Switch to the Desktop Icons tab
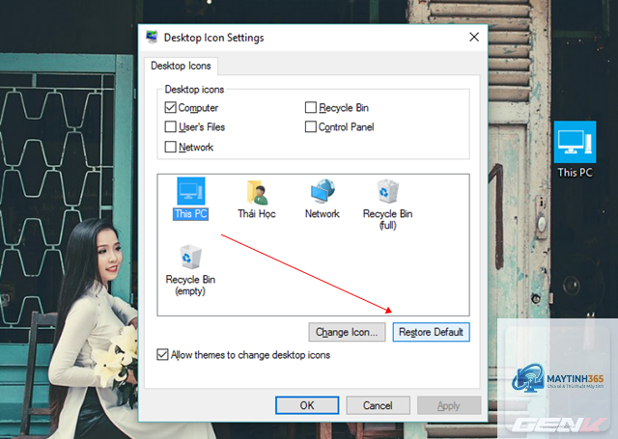Image resolution: width=618 pixels, height=439 pixels. point(181,66)
